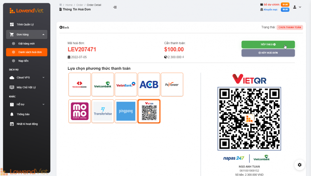Select Vietcombank payment method
Viewport: 311px width, 176px height.
point(103,84)
